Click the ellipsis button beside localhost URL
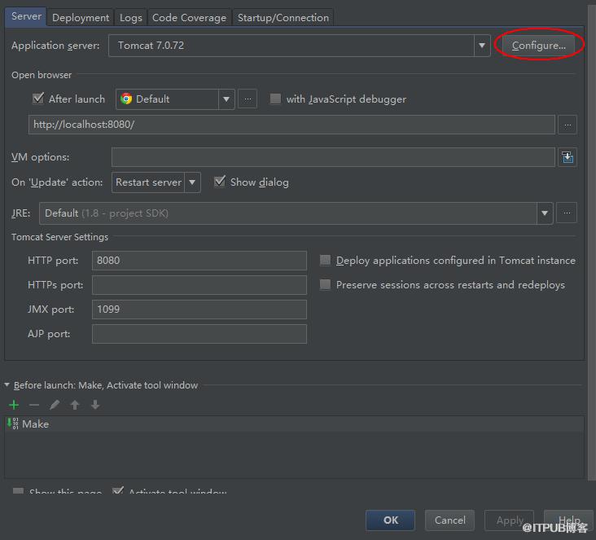 568,125
